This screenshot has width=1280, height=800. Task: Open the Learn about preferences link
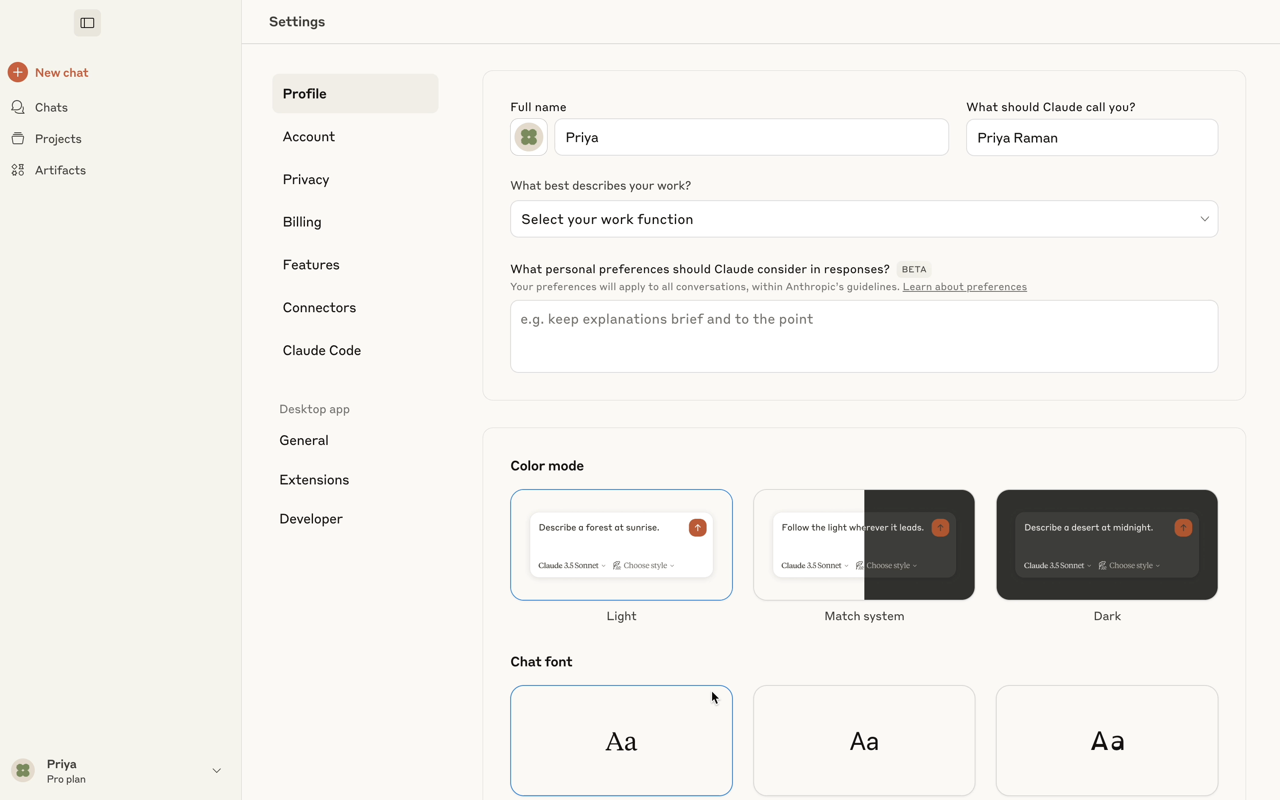pyautogui.click(x=964, y=287)
